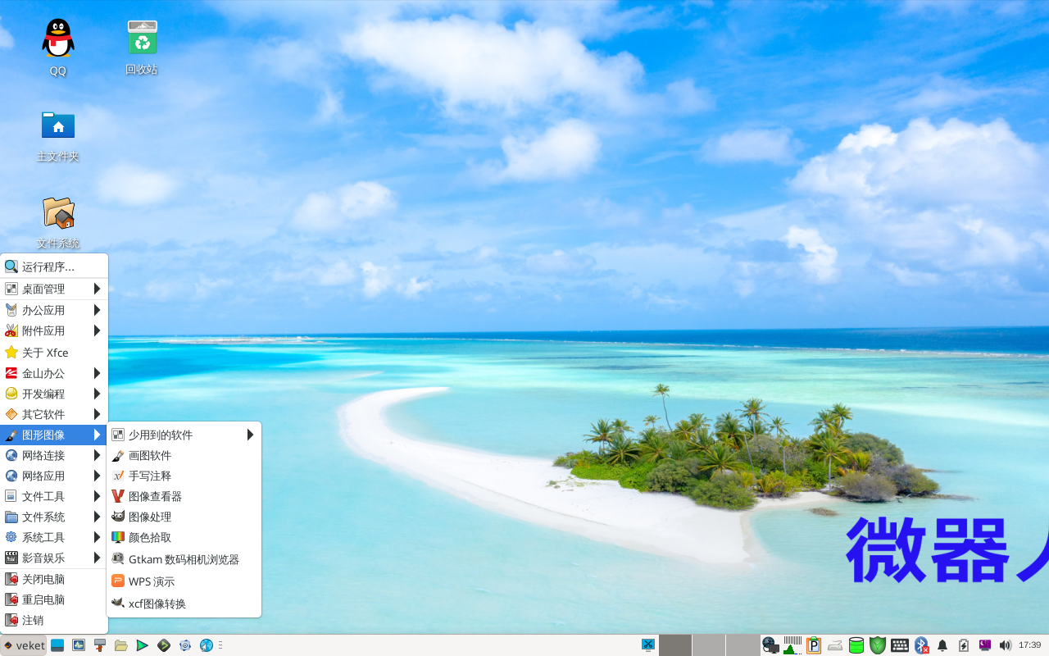
Task: Expand the 网络连接 submenu
Action: pos(54,455)
